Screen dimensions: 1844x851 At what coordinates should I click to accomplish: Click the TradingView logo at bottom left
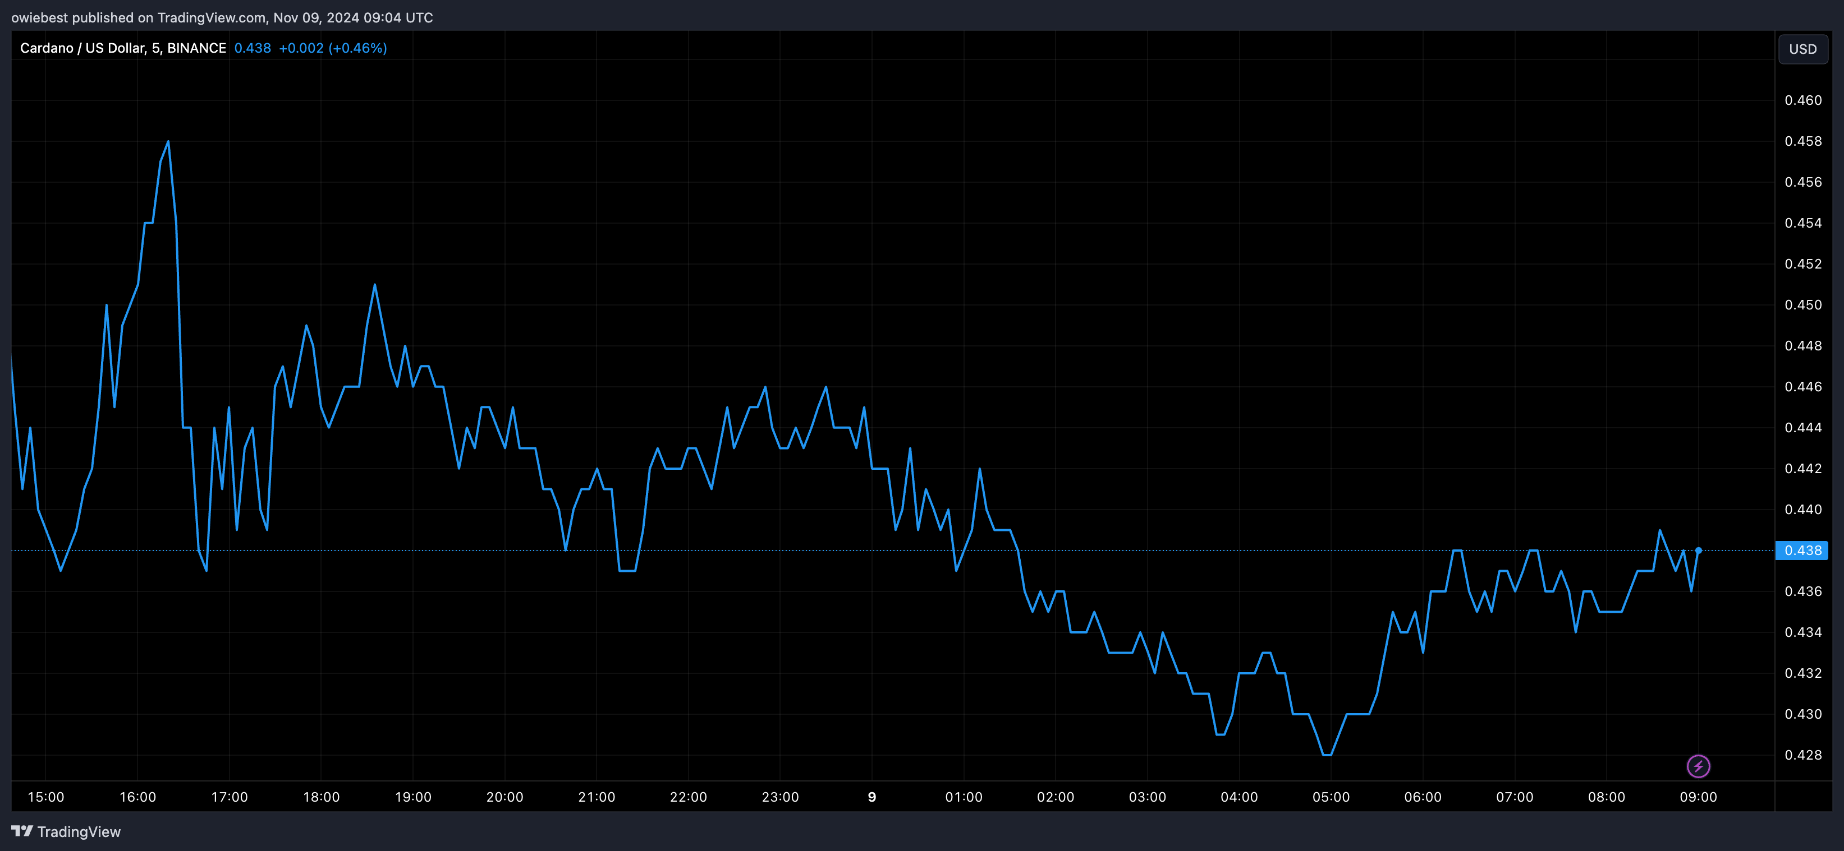[66, 832]
